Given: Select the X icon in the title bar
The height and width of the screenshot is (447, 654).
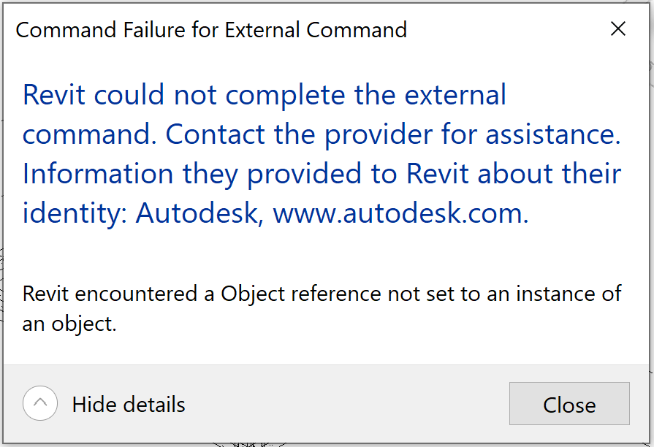Looking at the screenshot, I should pyautogui.click(x=618, y=29).
